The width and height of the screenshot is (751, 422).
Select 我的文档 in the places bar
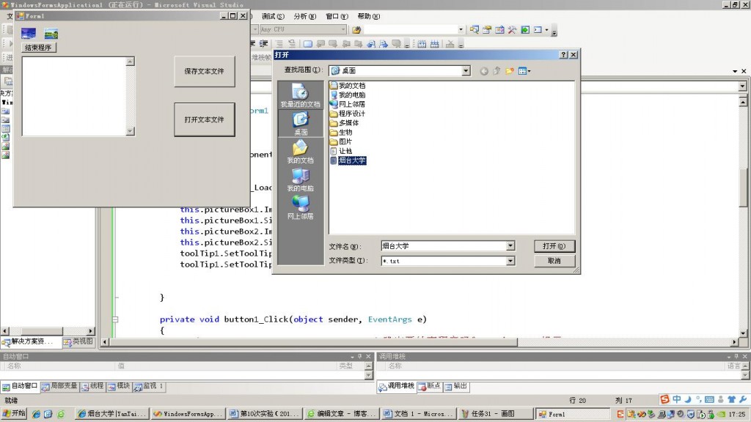(300, 152)
